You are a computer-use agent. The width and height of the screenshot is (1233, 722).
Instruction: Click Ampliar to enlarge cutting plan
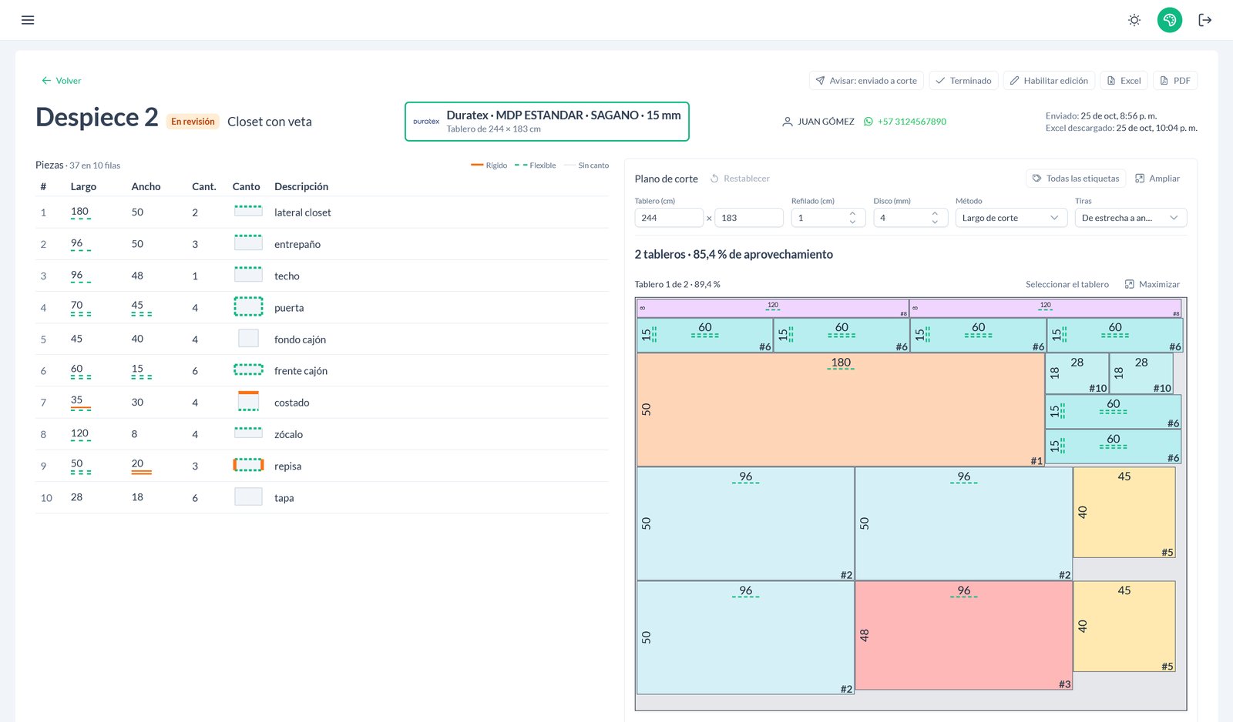[1157, 179]
